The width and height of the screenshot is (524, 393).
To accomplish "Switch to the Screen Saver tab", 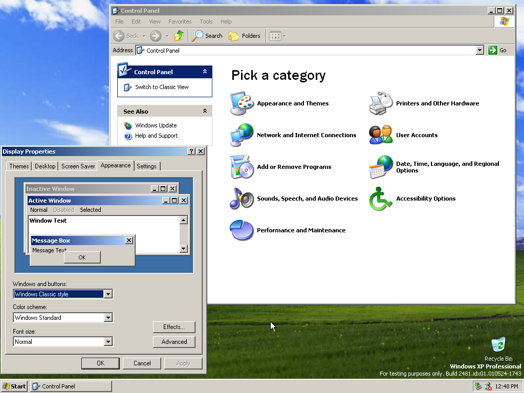I will click(x=78, y=166).
